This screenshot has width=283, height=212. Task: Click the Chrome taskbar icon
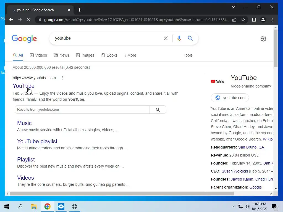pyautogui.click(x=47, y=206)
